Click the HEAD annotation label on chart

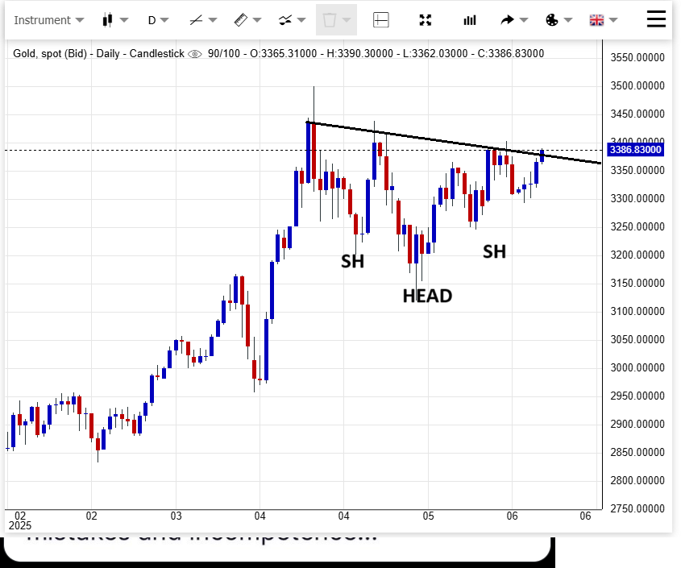pyautogui.click(x=427, y=296)
